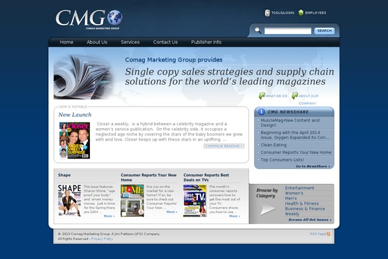
Task: Open Tools/Login trash can icon
Action: pos(267,13)
